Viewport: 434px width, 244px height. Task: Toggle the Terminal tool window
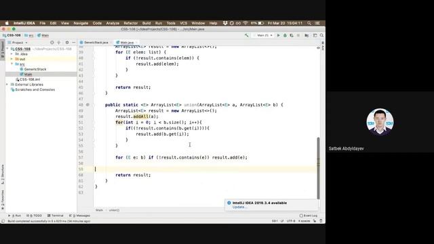coord(56,216)
